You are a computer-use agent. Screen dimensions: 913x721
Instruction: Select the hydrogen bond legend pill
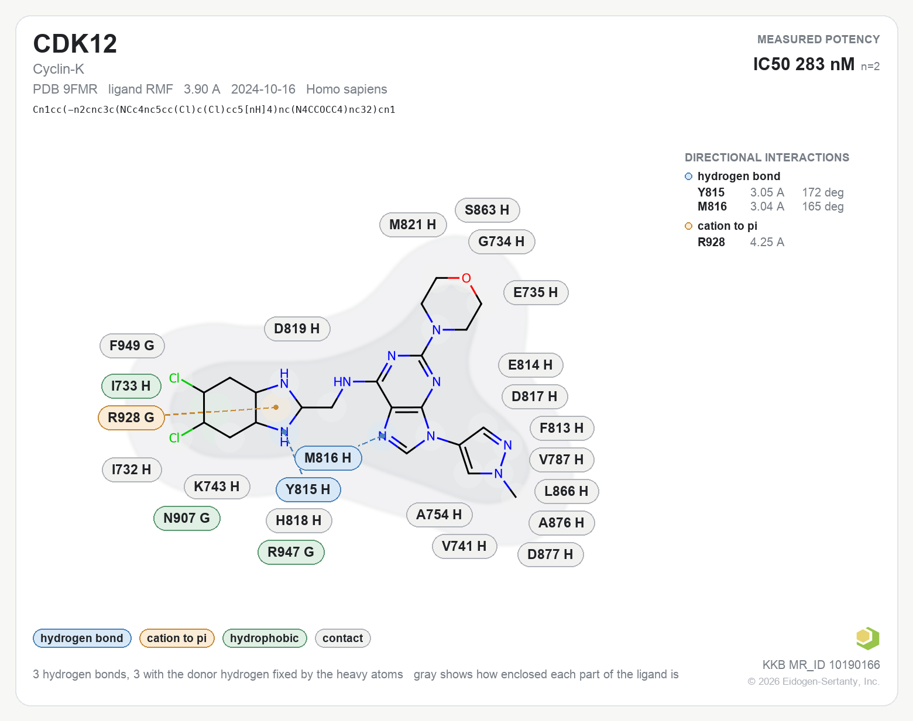point(82,638)
